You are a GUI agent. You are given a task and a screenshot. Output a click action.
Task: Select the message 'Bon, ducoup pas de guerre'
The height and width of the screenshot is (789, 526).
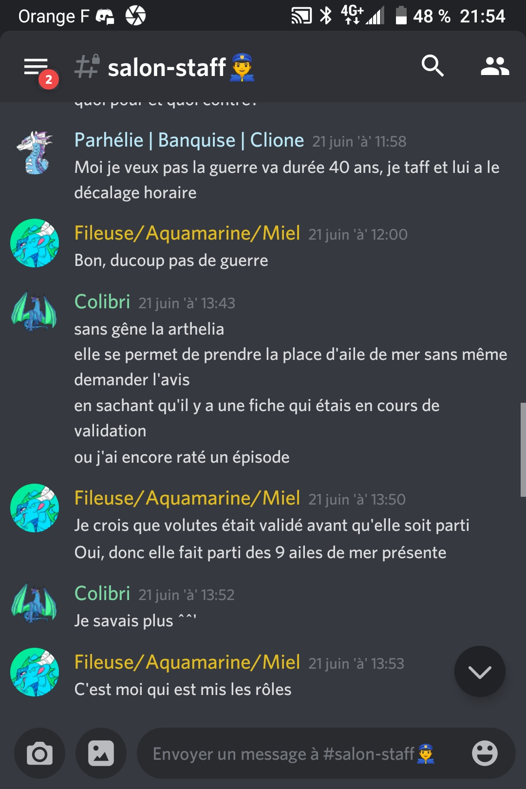point(171,261)
